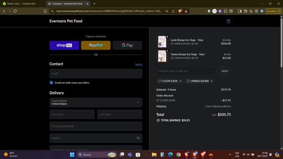
Task: Open the Actualizar menu button
Action: point(273,11)
